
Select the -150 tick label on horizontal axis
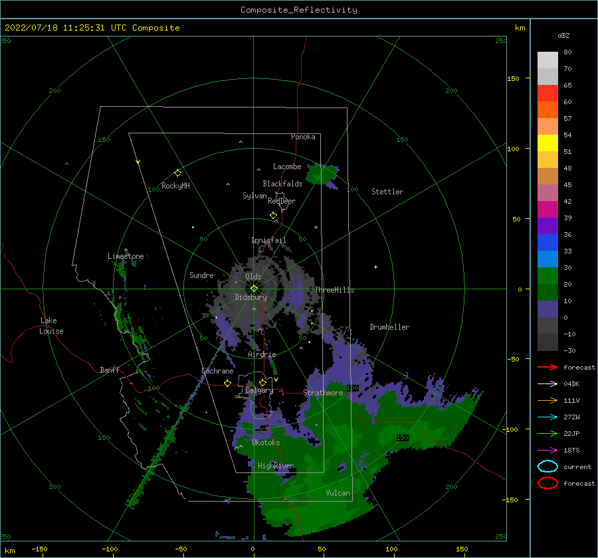(39, 549)
